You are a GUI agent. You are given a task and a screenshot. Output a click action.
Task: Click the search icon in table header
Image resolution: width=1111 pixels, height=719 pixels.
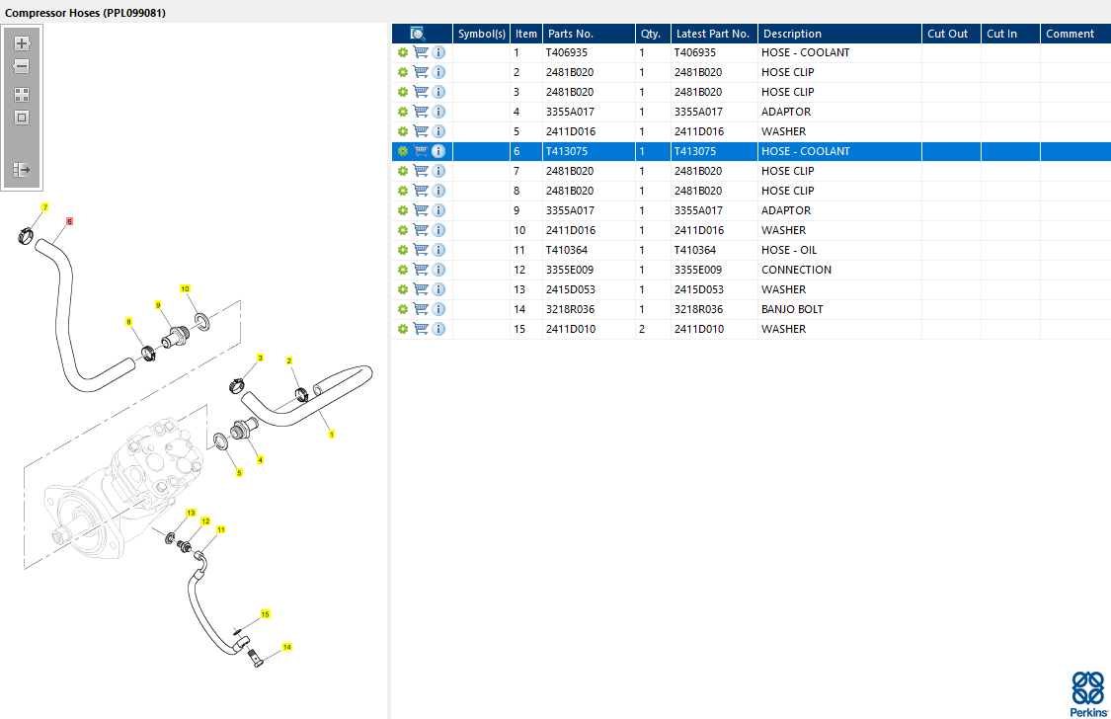pos(418,34)
